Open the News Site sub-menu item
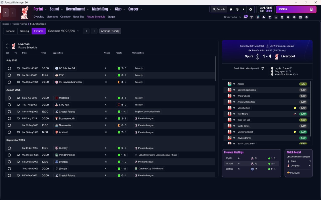This screenshot has height=200, width=321. 78,17
